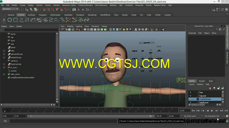Select the NURBS square tool on shelf
This screenshot has height=128, width=229.
click(x=15, y=20)
